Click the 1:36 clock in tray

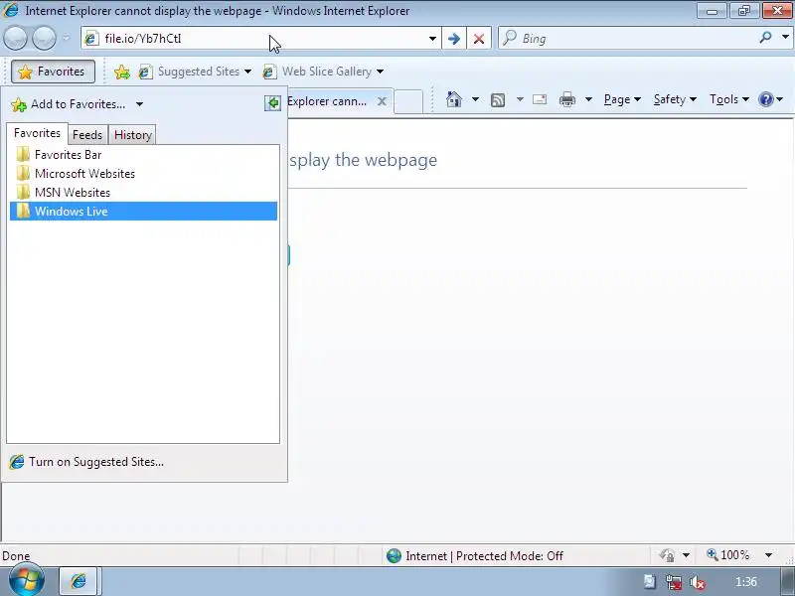point(746,582)
